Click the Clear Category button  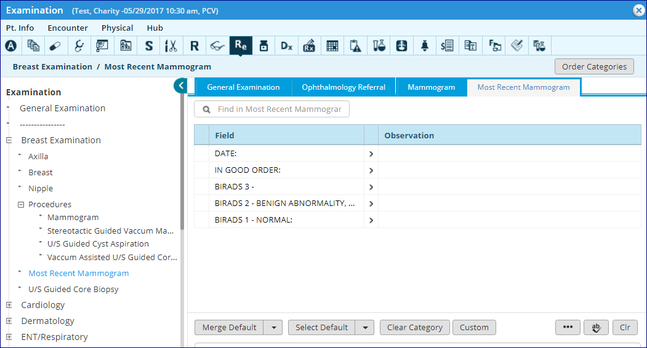(415, 328)
